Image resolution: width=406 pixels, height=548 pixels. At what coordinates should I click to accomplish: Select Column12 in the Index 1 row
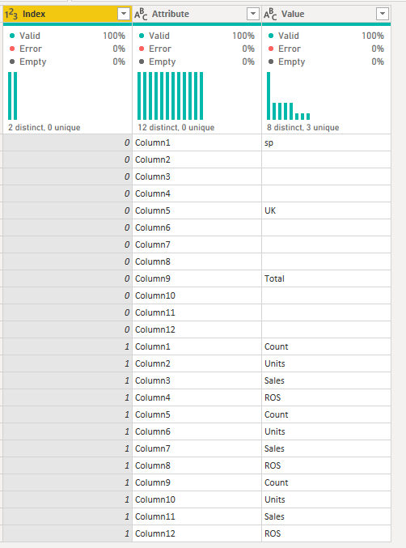point(197,533)
